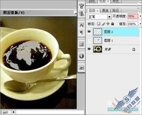Select the 图层 1 thumbnail
Image resolution: width=142 pixels, height=115 pixels.
coord(98,40)
